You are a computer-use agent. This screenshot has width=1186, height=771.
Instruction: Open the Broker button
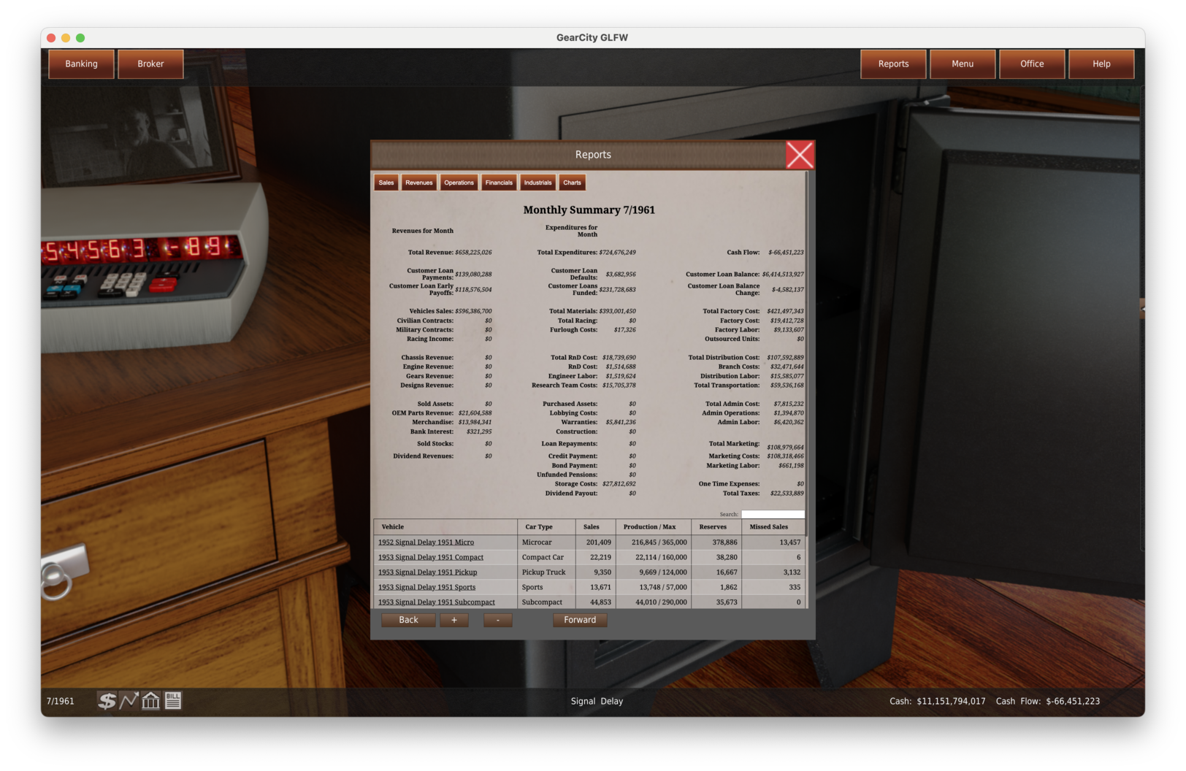[150, 64]
